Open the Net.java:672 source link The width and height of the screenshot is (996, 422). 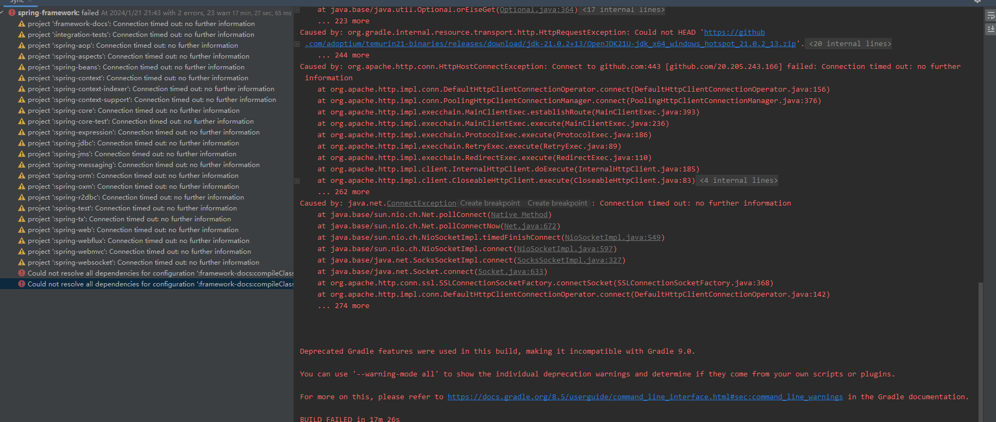tap(530, 226)
